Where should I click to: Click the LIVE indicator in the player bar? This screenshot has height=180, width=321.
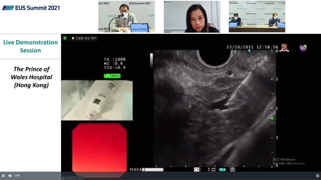[x=17, y=175]
